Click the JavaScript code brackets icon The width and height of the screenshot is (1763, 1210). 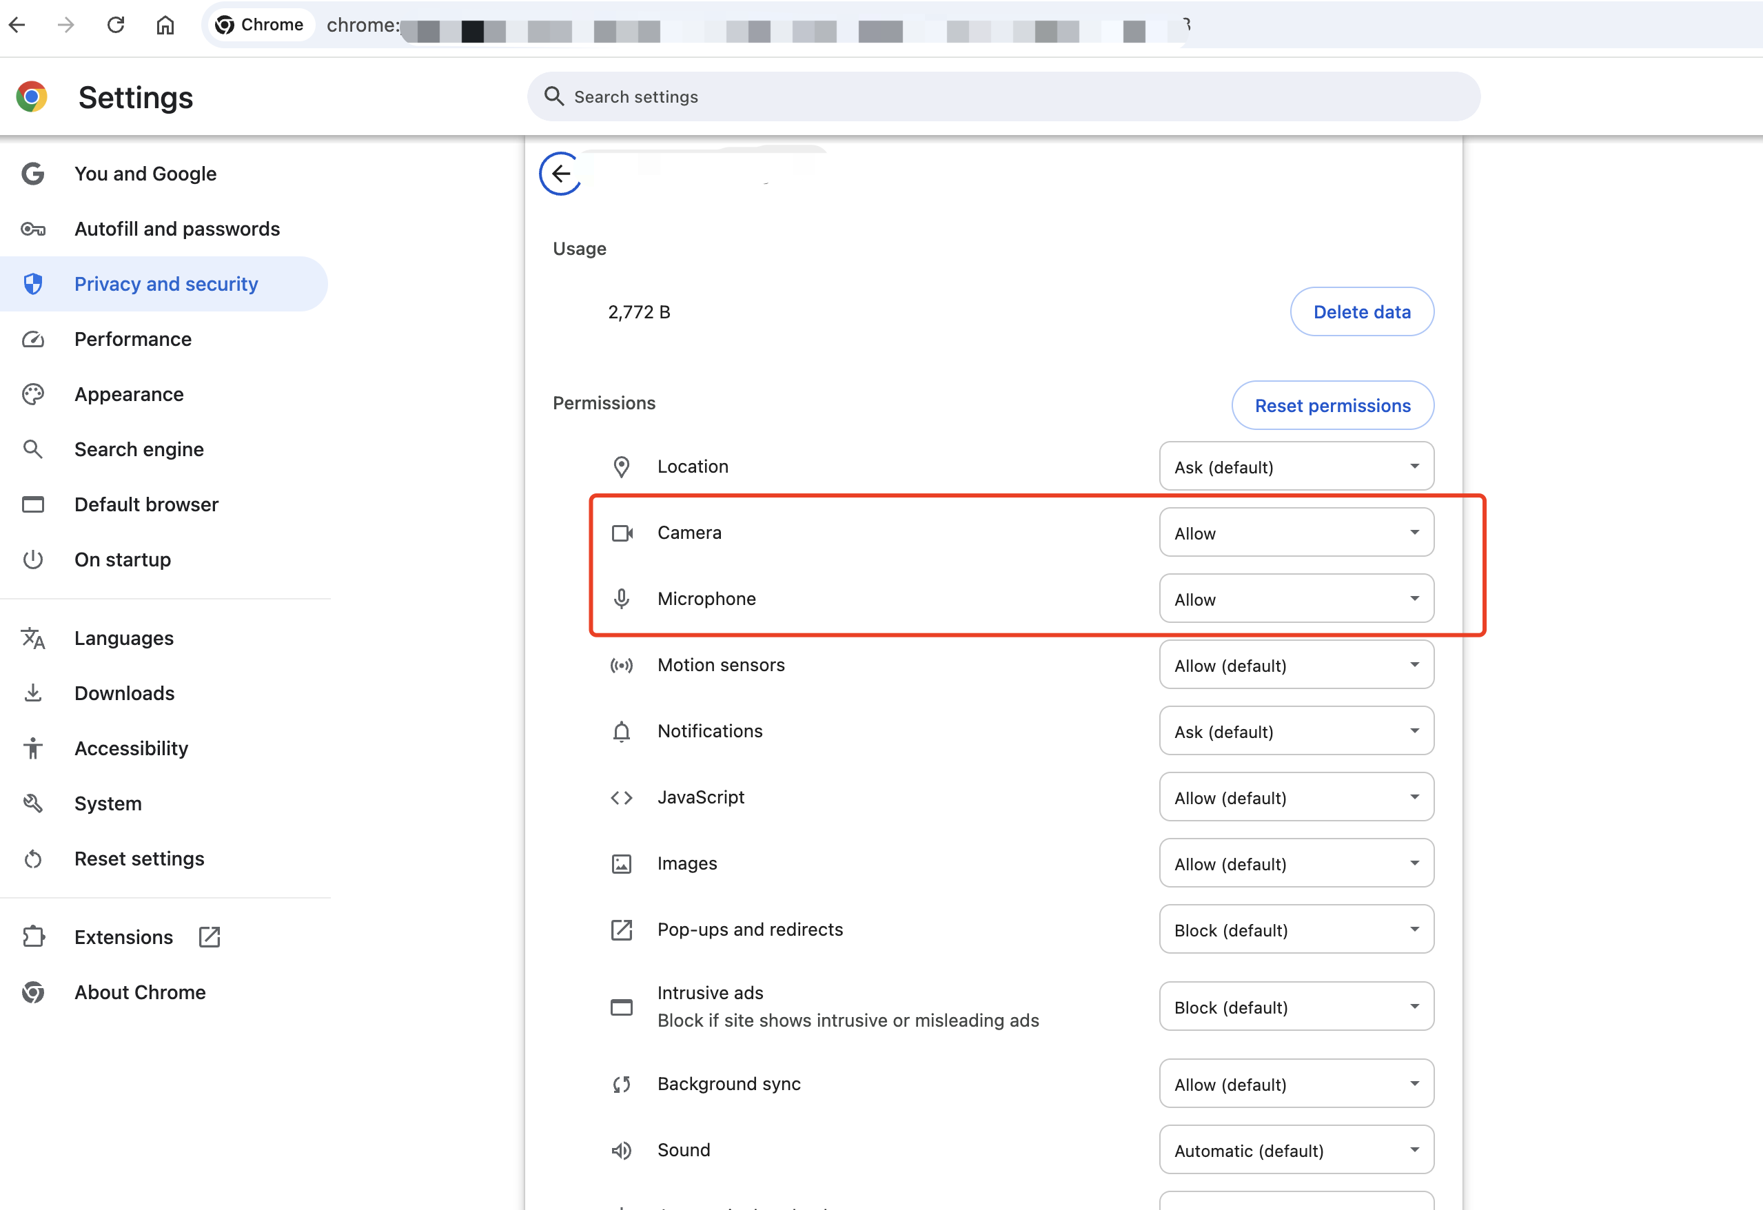621,797
